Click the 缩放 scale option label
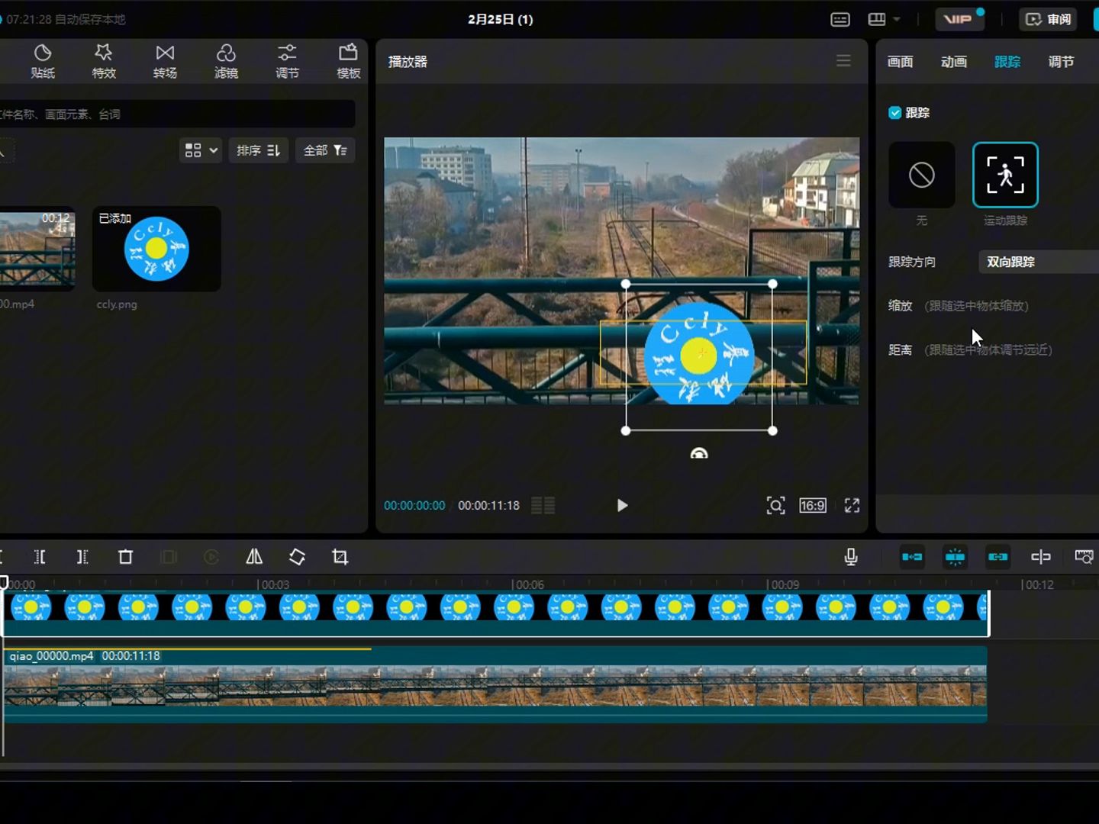The height and width of the screenshot is (824, 1099). point(901,306)
